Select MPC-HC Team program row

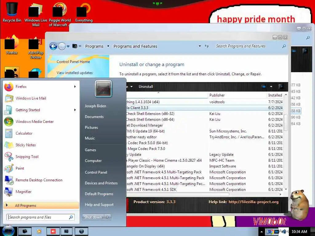click(205, 160)
